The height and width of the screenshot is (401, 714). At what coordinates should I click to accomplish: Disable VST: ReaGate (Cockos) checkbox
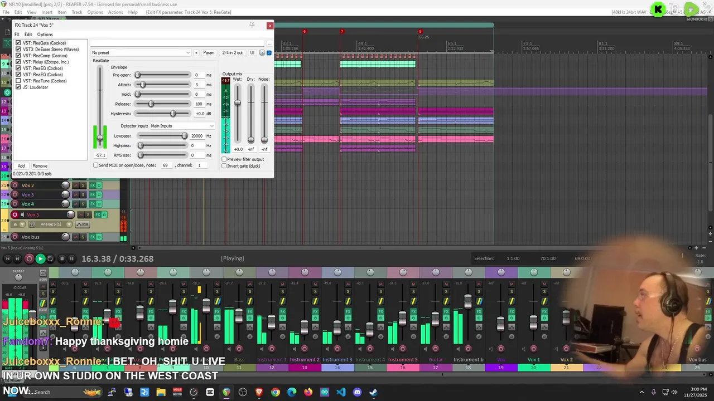coord(18,43)
